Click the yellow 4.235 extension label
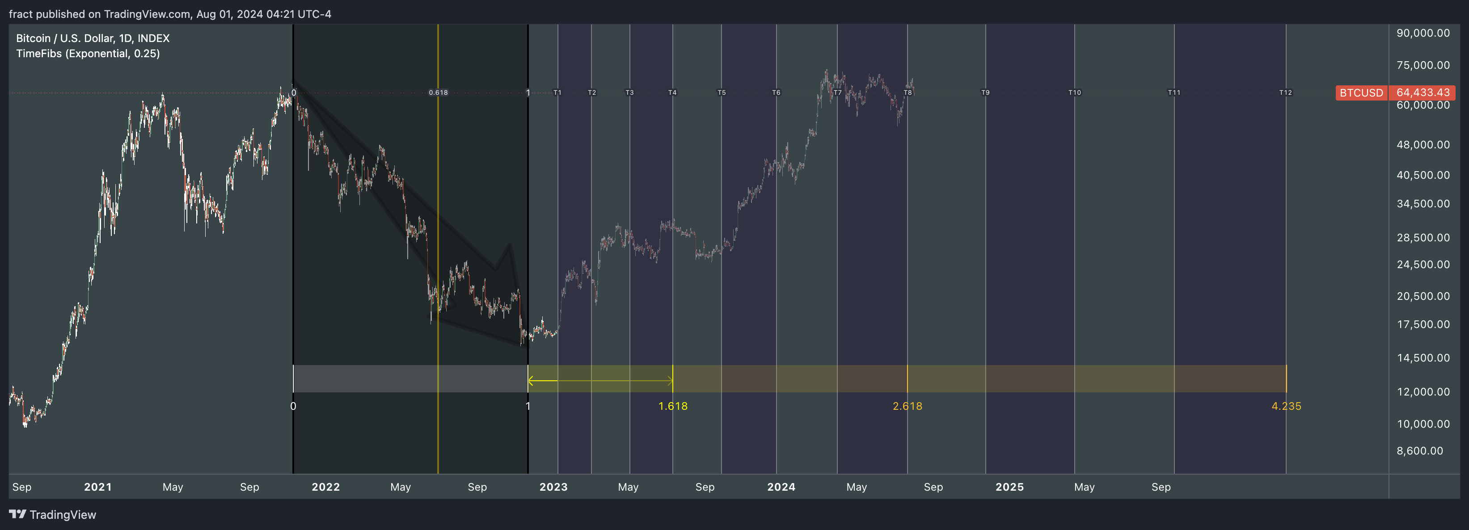The width and height of the screenshot is (1469, 530). (x=1287, y=406)
